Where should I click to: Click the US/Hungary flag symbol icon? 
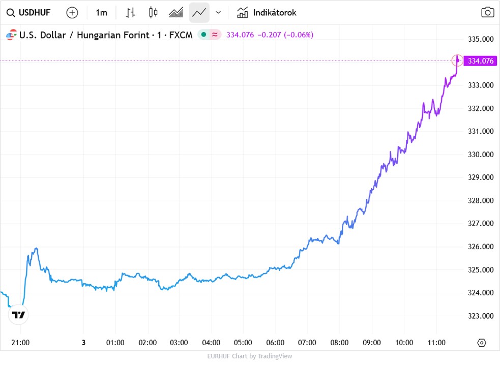pos(10,35)
